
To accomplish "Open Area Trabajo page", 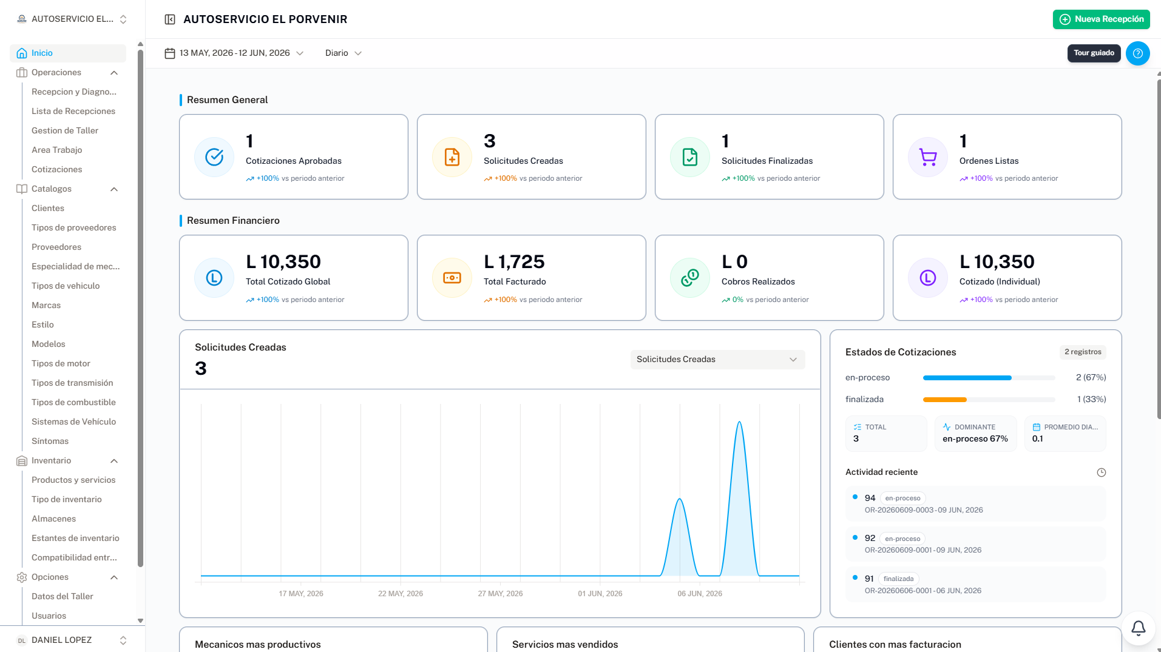I will (57, 150).
